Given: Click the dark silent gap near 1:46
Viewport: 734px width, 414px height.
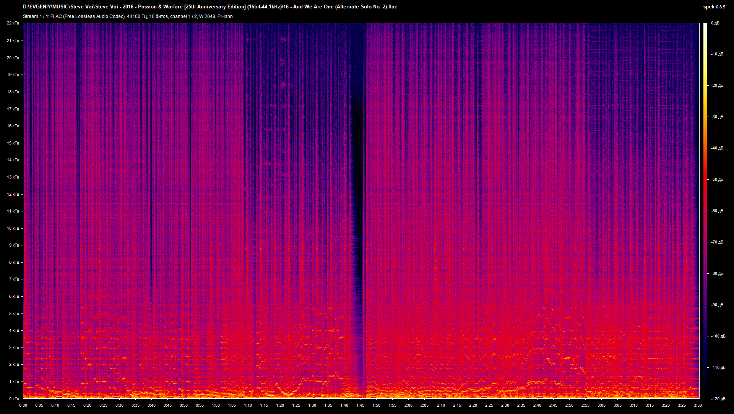Looking at the screenshot, I should point(359,191).
